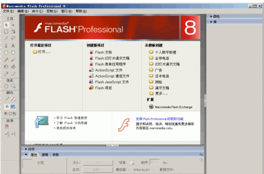Open the 控制 menu
The image size is (264, 174).
tap(52, 11)
